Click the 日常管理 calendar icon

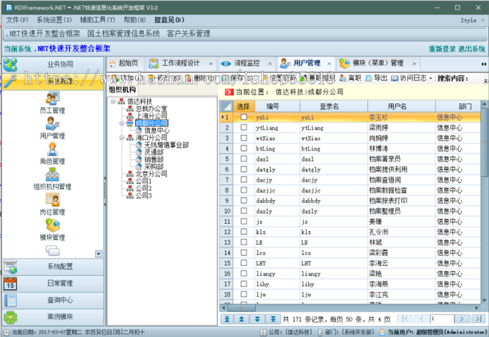(x=10, y=284)
